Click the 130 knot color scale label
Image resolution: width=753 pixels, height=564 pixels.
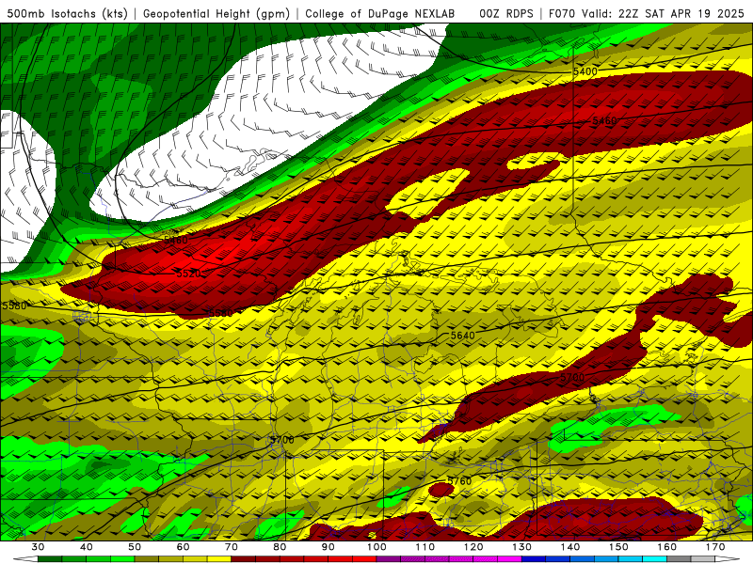521,547
